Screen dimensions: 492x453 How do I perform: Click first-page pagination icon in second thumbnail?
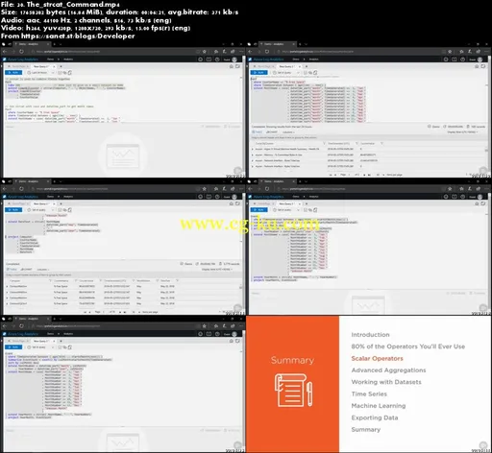tap(331, 175)
